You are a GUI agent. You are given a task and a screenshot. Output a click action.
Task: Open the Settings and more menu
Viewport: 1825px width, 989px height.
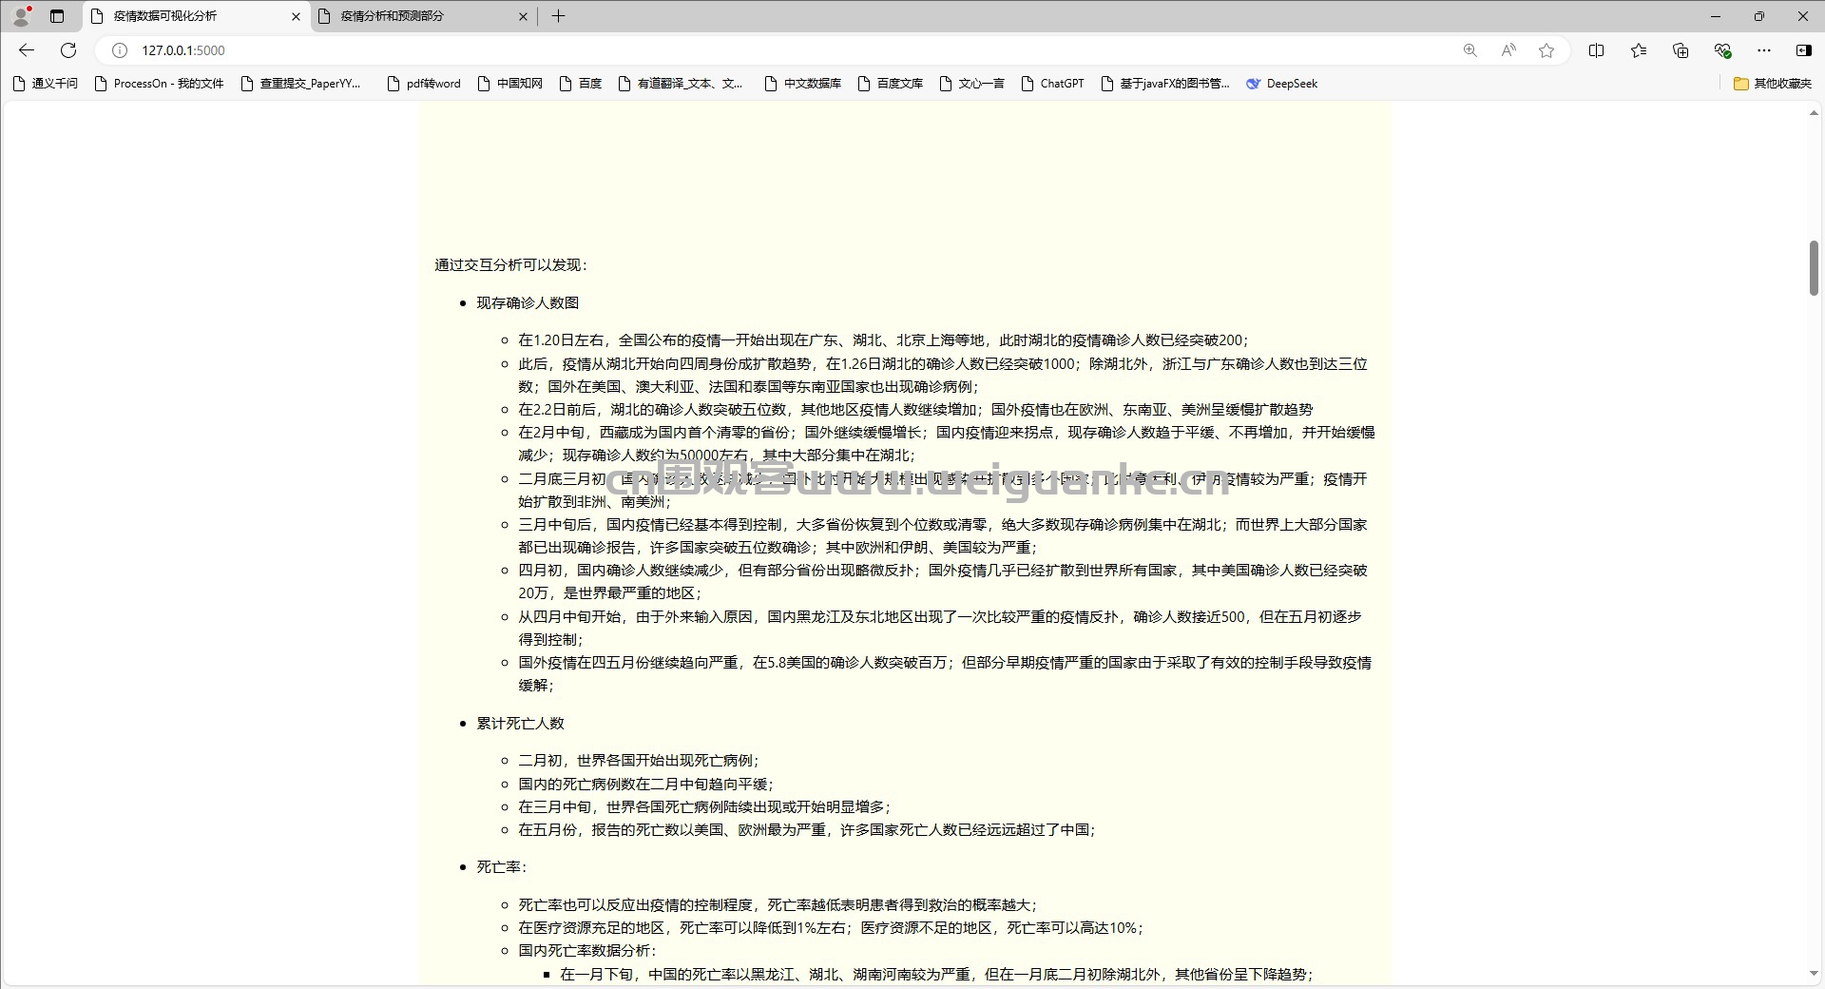pyautogui.click(x=1764, y=50)
